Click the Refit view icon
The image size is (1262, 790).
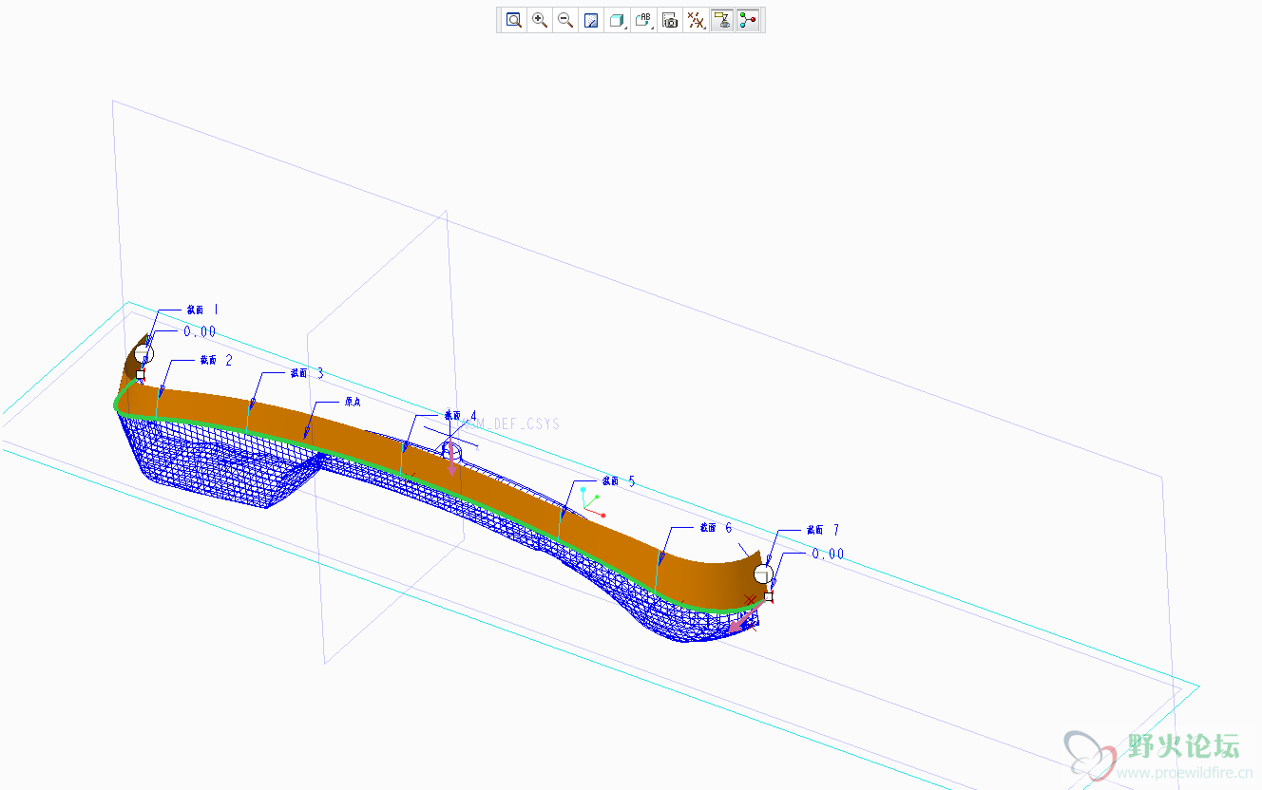tap(513, 20)
